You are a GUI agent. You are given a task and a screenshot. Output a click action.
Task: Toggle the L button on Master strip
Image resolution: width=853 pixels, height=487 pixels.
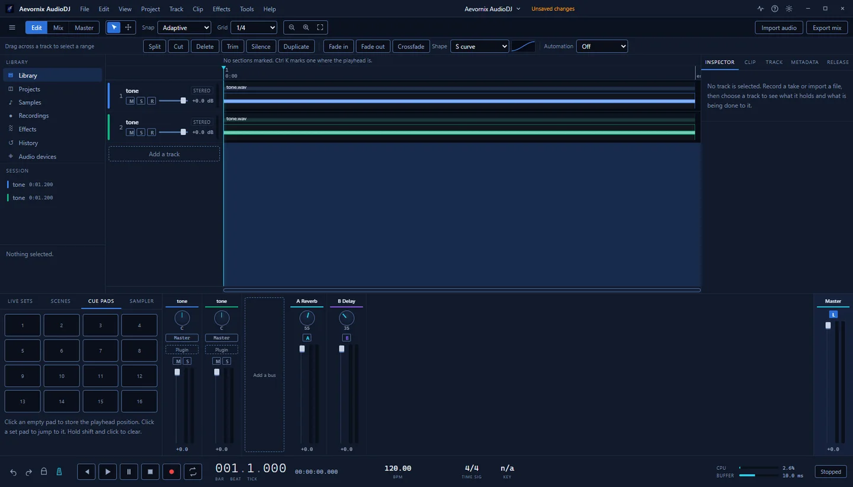[x=833, y=315]
